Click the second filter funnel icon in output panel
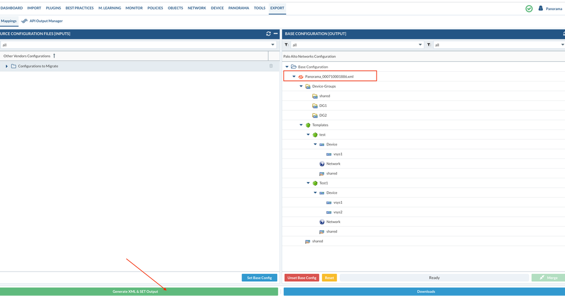The height and width of the screenshot is (296, 565). [429, 45]
